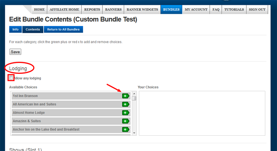Click the Available Choices label

pyautogui.click(x=23, y=87)
